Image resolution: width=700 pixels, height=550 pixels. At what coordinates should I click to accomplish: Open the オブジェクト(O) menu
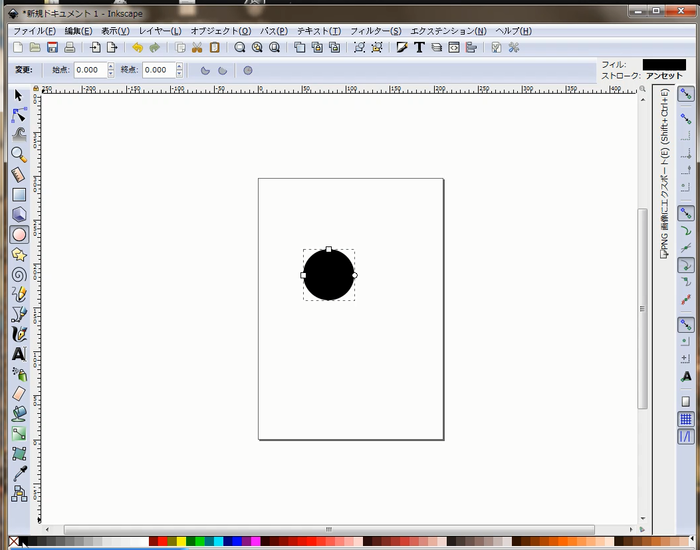(x=221, y=31)
